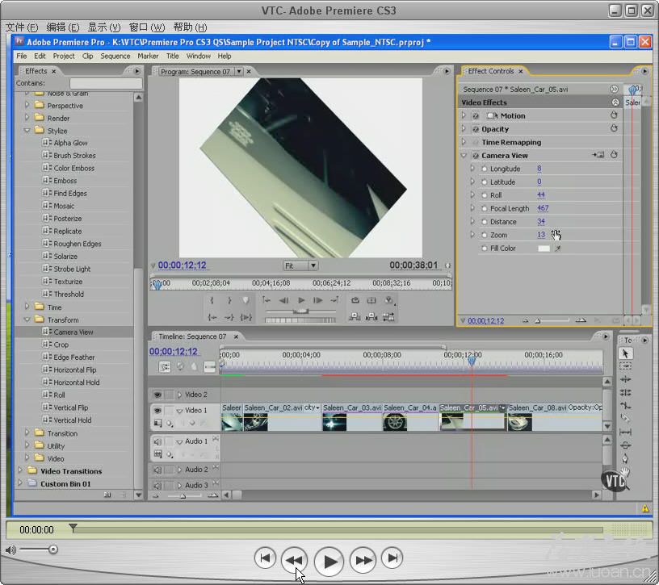
Task: Expand the Audio 2 track
Action: point(179,470)
